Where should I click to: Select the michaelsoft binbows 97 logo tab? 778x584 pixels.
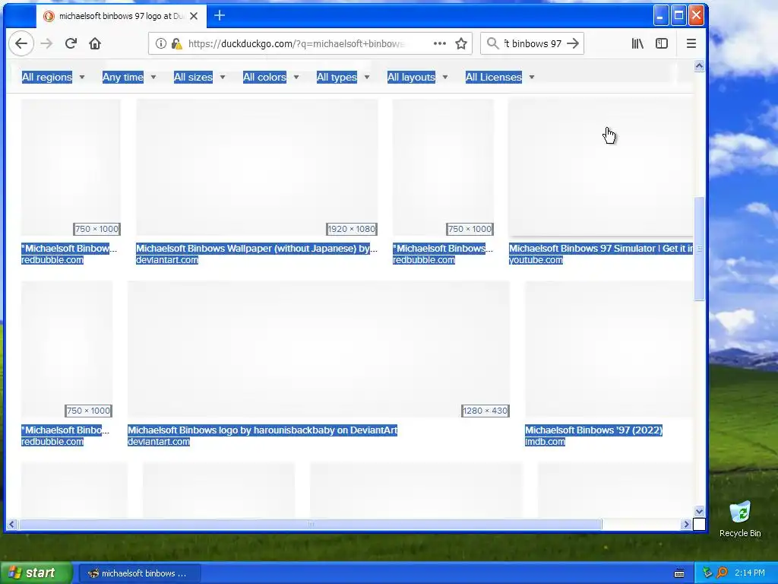pyautogui.click(x=121, y=16)
